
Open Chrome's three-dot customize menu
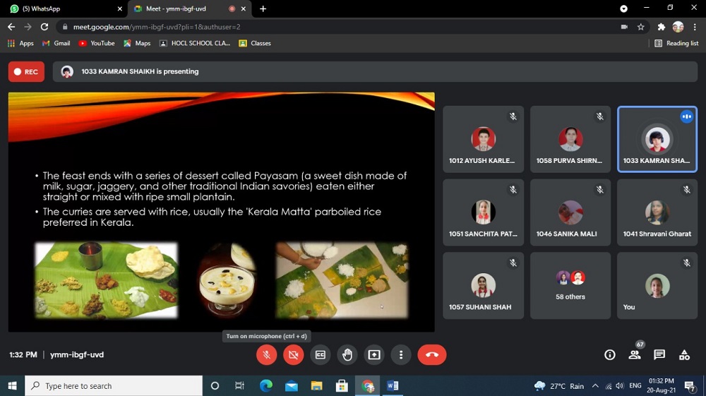coord(695,27)
